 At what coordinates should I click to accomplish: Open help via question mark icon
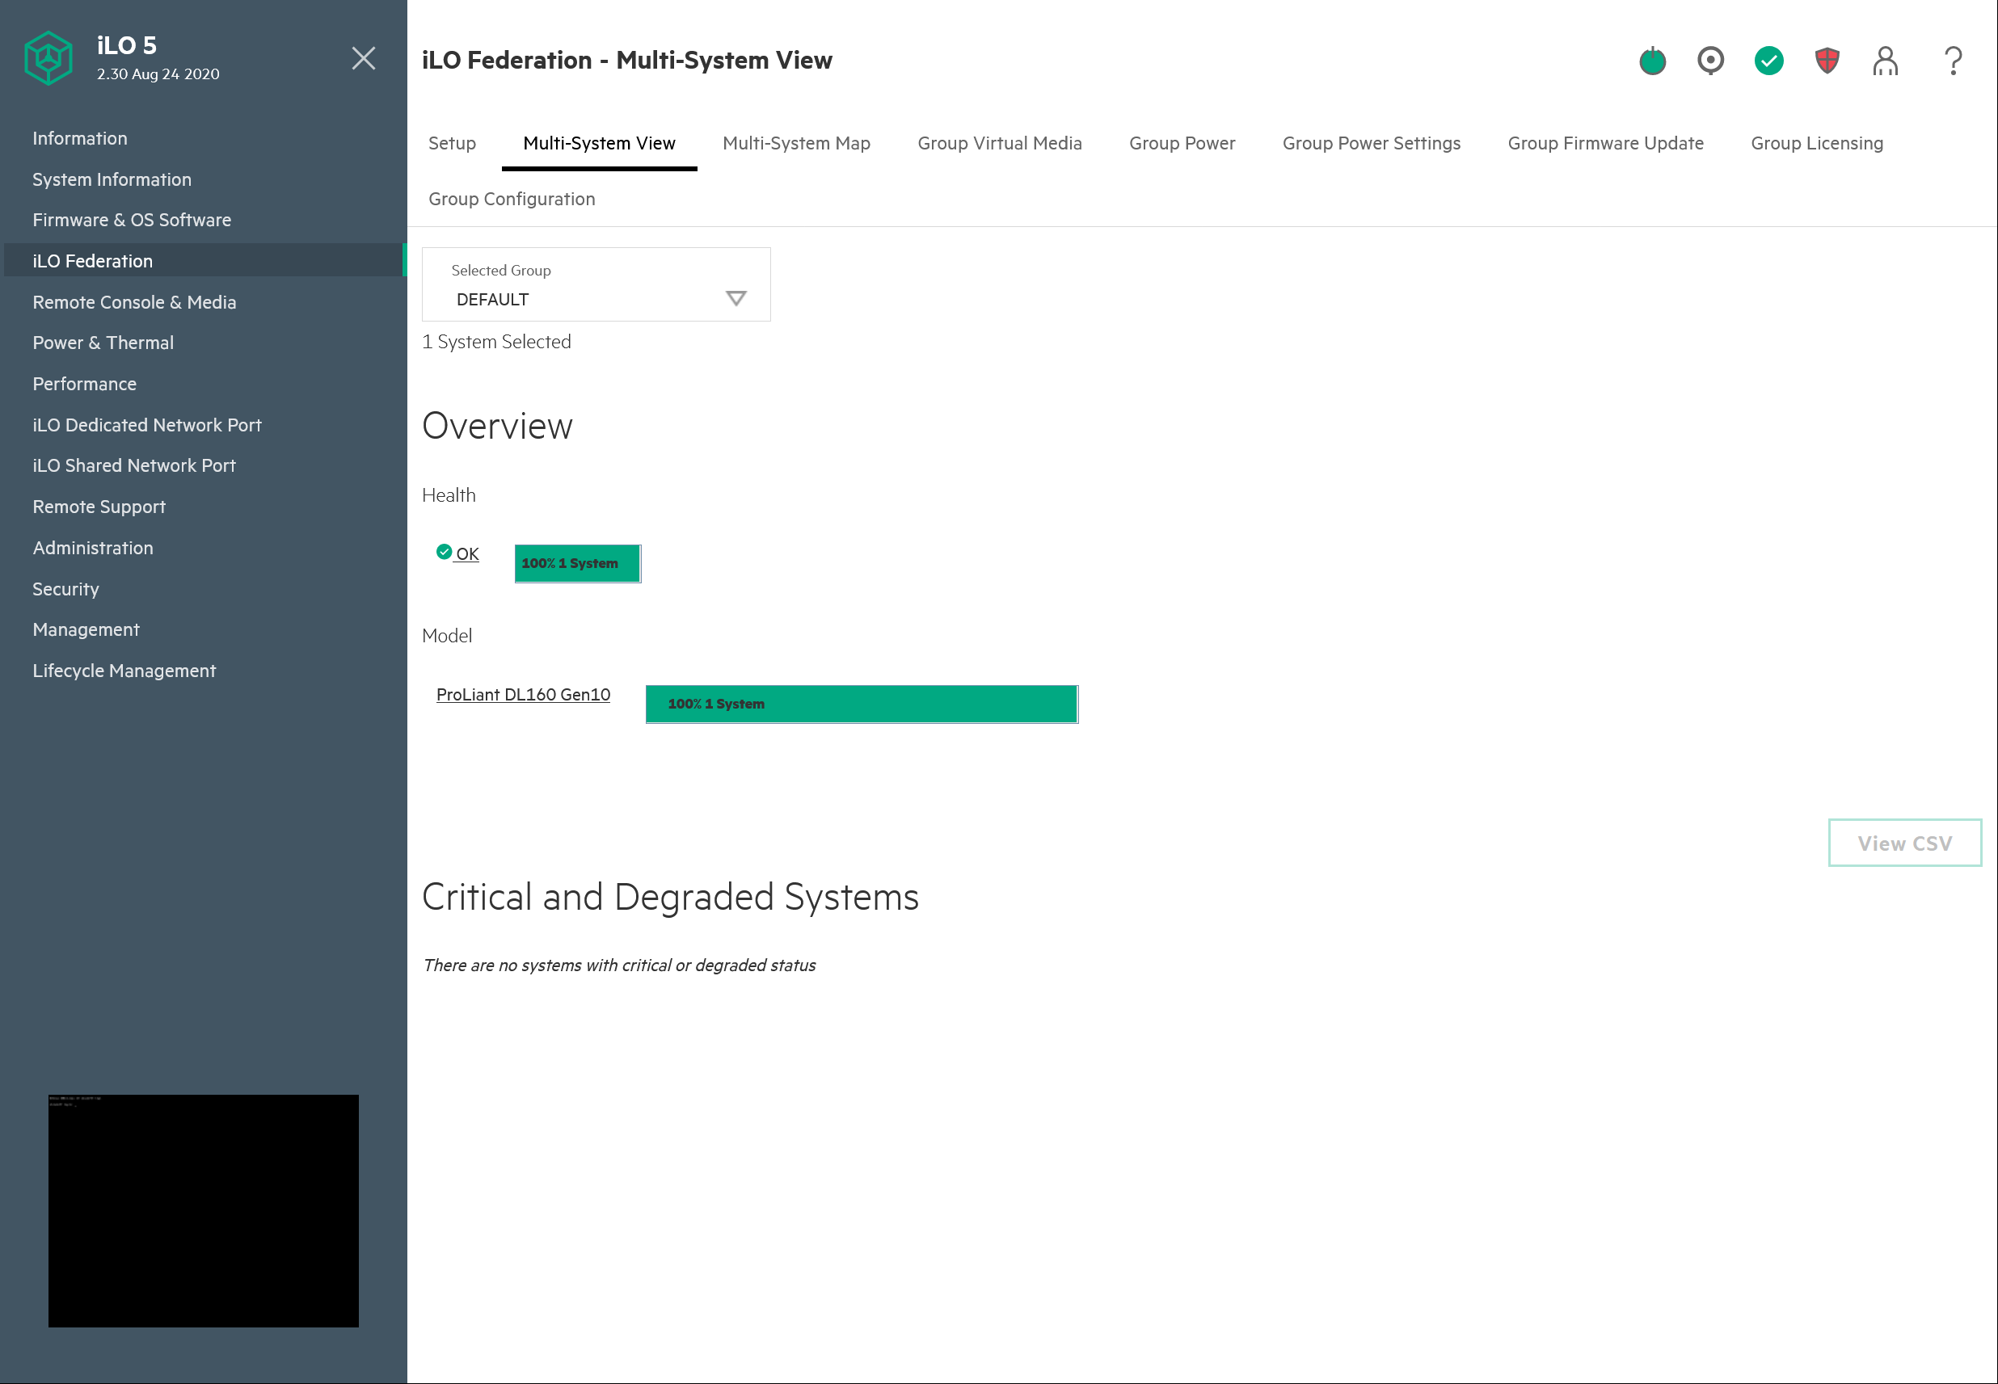(x=1953, y=61)
